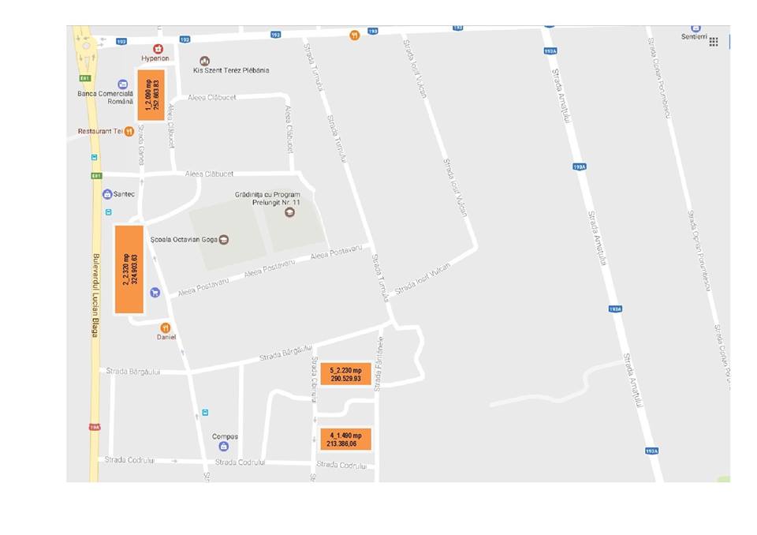Select the Daniel restaurant marker icon
Screen dimensions: 757x535
click(x=166, y=327)
